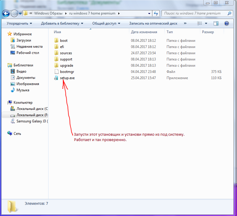
Task: Open "Рабочий стол" in the sidebar
Action: pos(28,53)
